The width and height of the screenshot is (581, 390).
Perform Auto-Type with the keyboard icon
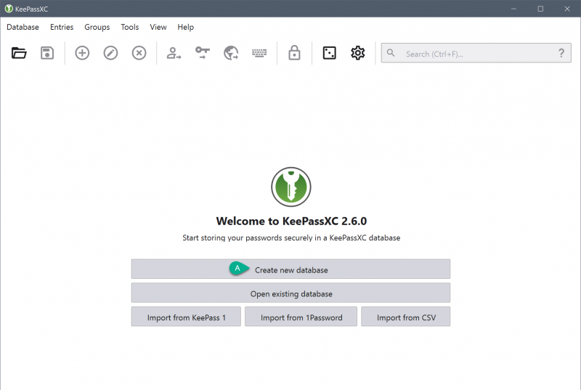[x=259, y=53]
